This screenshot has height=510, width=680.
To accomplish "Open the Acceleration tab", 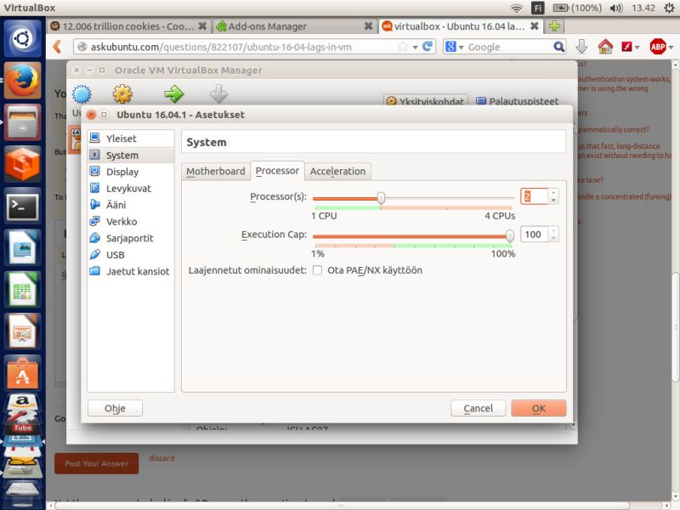I will [338, 171].
